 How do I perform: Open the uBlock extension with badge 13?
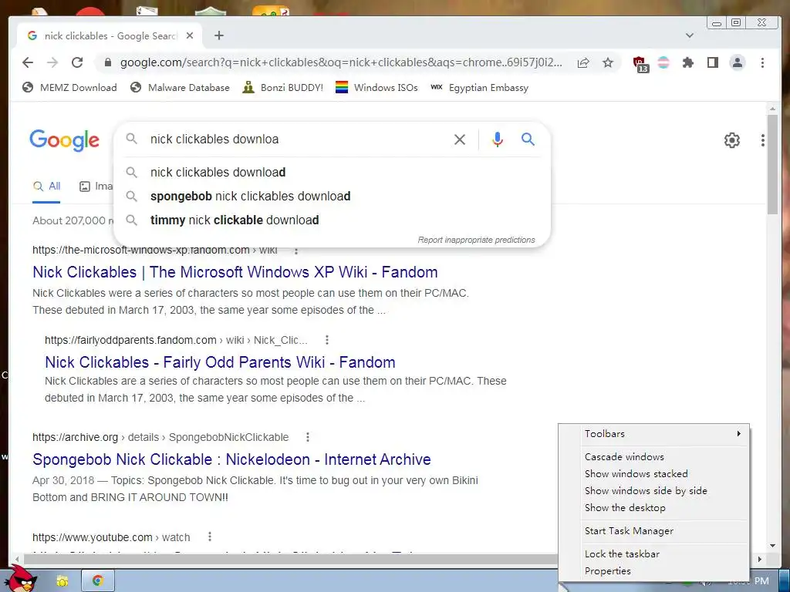640,64
